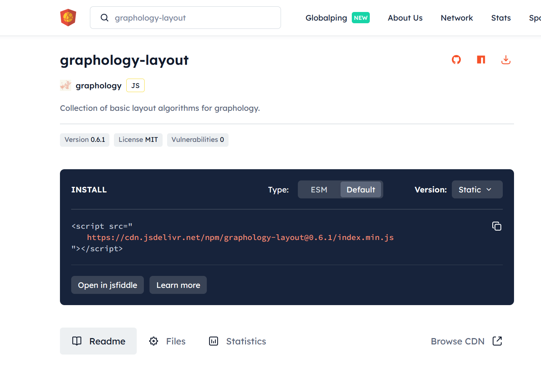Switch install type to ESM

[319, 190]
